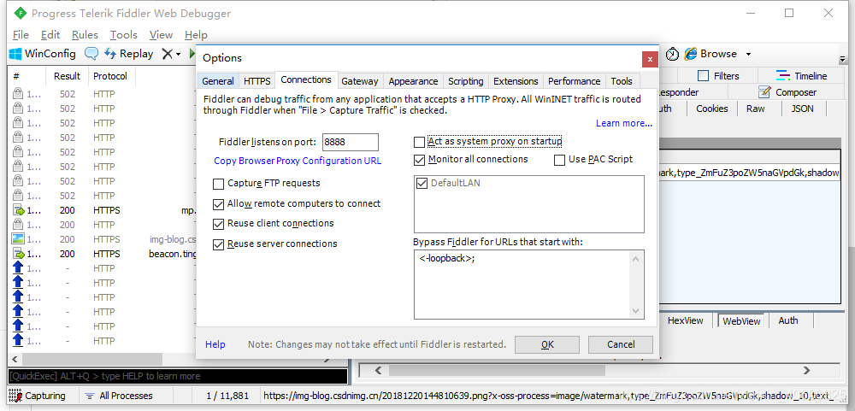Open the Help menu
The image size is (855, 411).
pyautogui.click(x=196, y=35)
